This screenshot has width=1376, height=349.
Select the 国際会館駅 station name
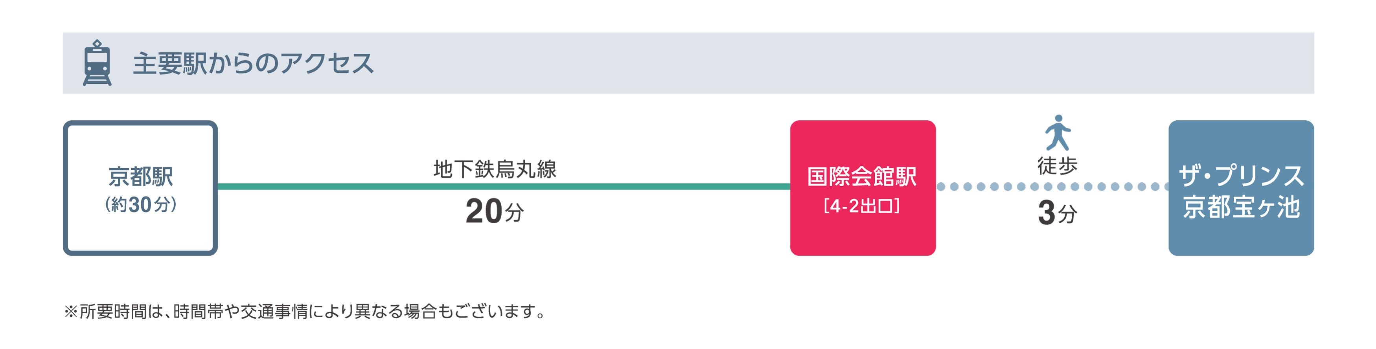coord(862,176)
